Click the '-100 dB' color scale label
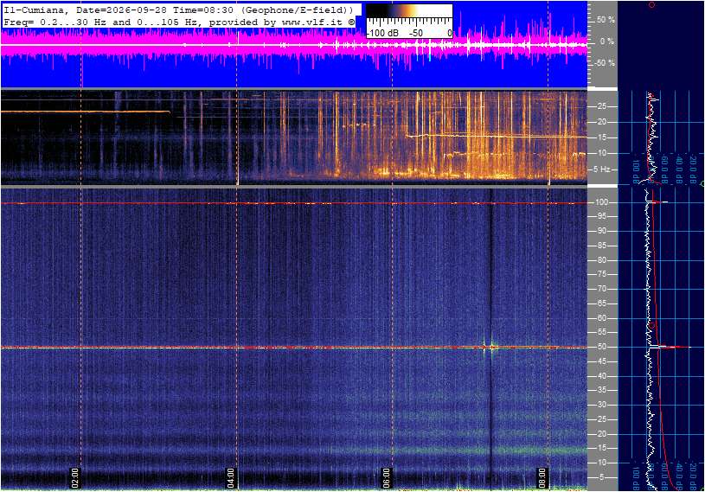 tap(382, 33)
